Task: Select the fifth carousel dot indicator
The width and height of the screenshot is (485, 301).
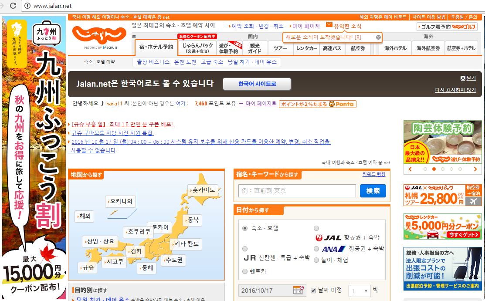Action: (460, 169)
